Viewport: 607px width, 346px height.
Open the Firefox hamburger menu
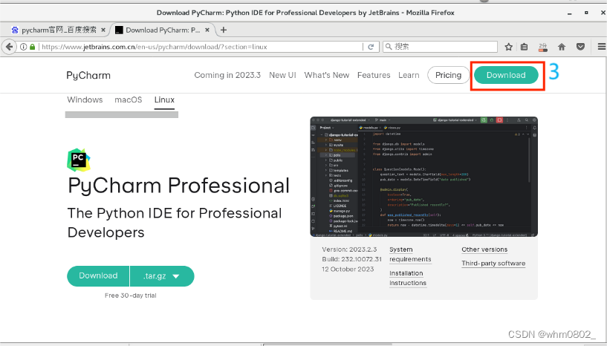click(x=602, y=47)
